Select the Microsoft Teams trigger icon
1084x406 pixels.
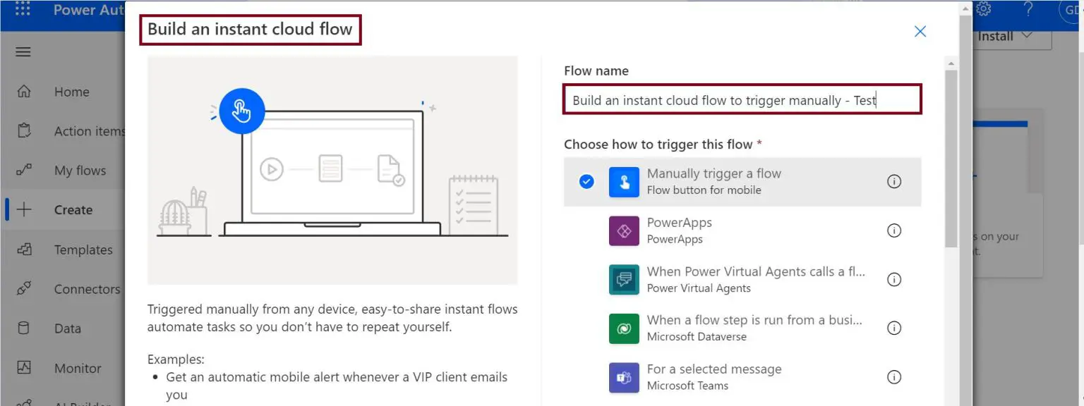tap(624, 376)
